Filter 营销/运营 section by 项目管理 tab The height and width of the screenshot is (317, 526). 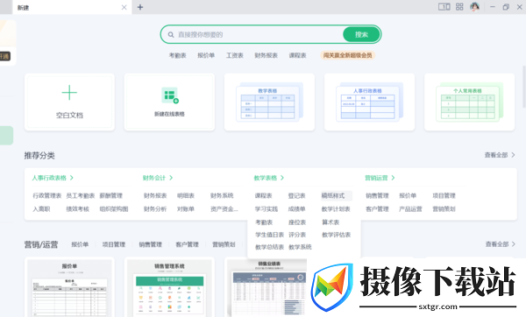[x=114, y=244]
